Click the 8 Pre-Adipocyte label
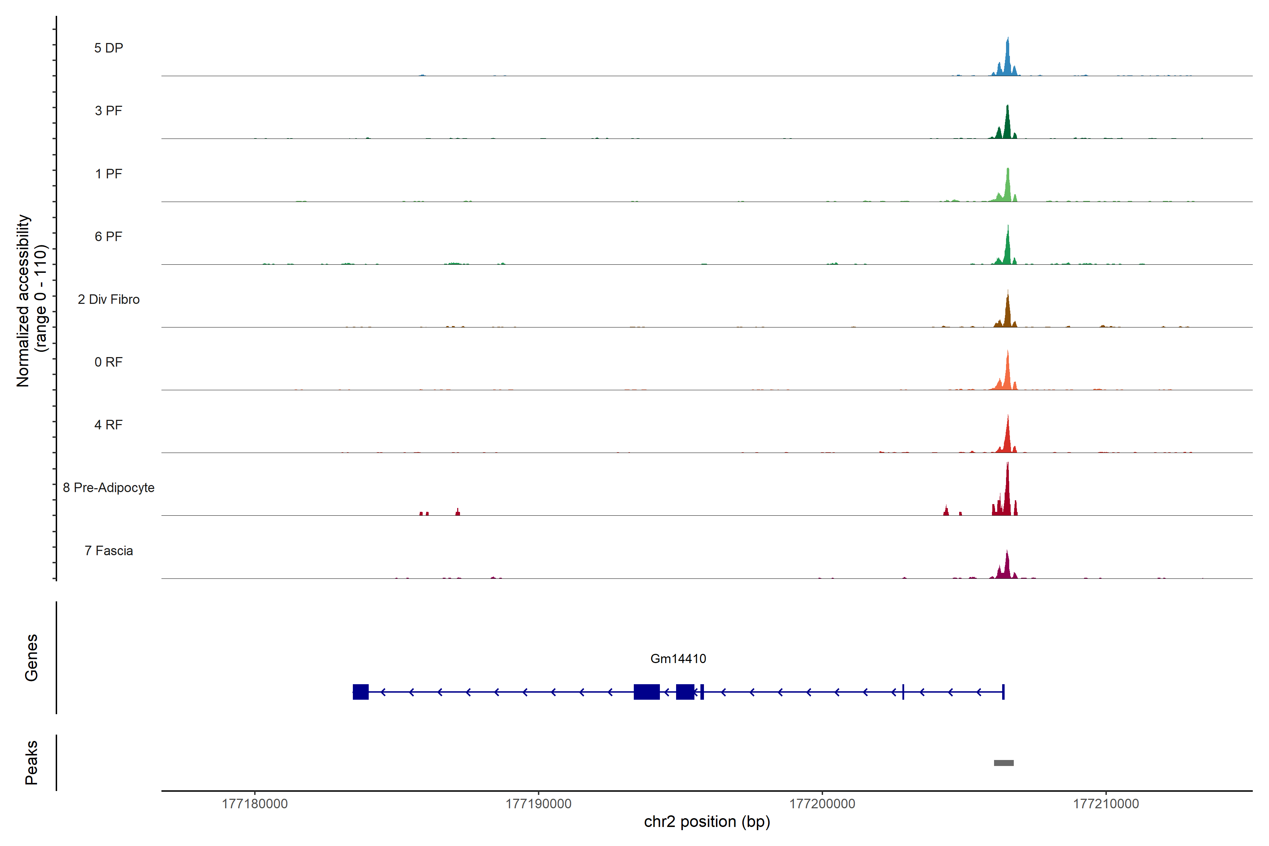Image resolution: width=1269 pixels, height=846 pixels. 109,488
